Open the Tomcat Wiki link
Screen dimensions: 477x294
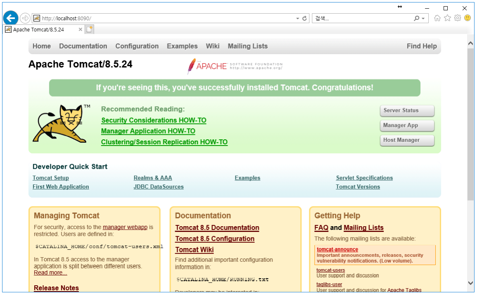coord(195,250)
